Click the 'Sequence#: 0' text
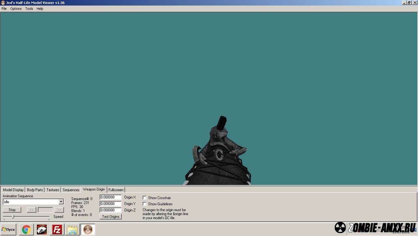The image size is (418, 236). tap(82, 199)
